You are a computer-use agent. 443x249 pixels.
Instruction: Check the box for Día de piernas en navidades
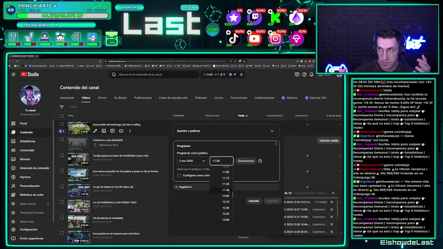point(62,218)
